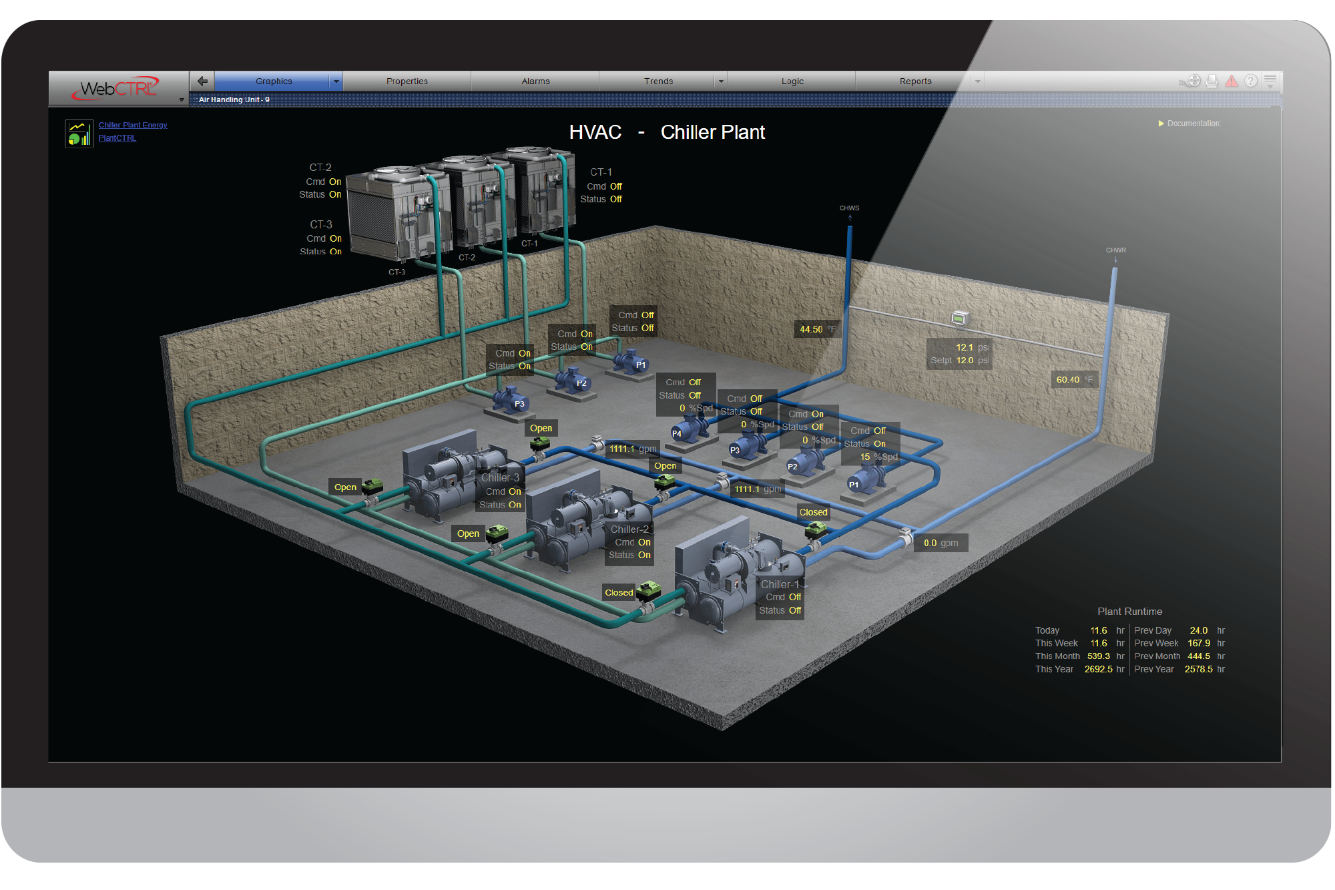Click the CT-1 Cmd Off value

coord(615,186)
